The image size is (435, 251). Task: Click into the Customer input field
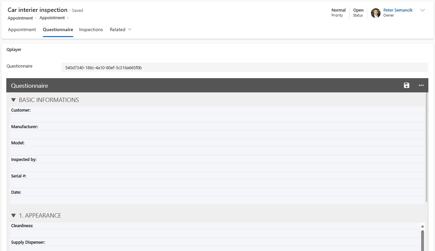point(217,118)
